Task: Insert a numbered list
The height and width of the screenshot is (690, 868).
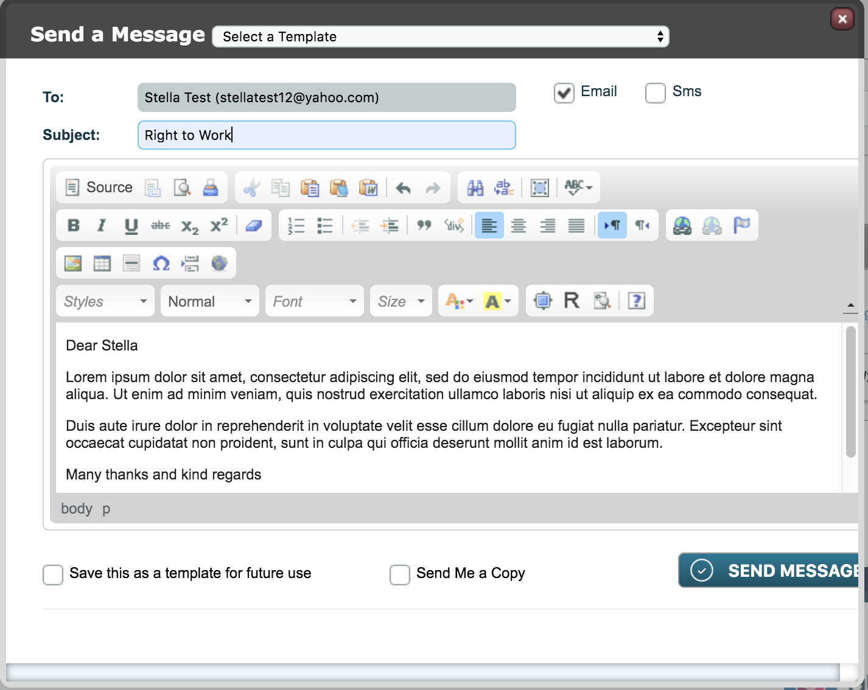Action: [x=296, y=225]
